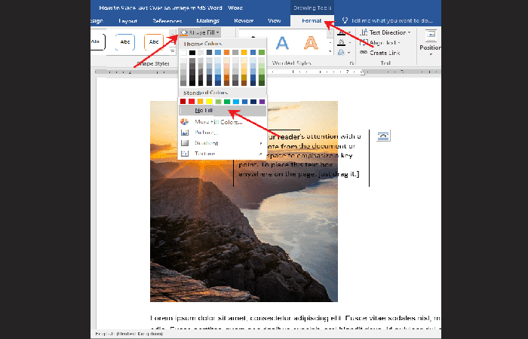Choose Picture fill option
Image resolution: width=528 pixels, height=339 pixels.
click(x=205, y=132)
